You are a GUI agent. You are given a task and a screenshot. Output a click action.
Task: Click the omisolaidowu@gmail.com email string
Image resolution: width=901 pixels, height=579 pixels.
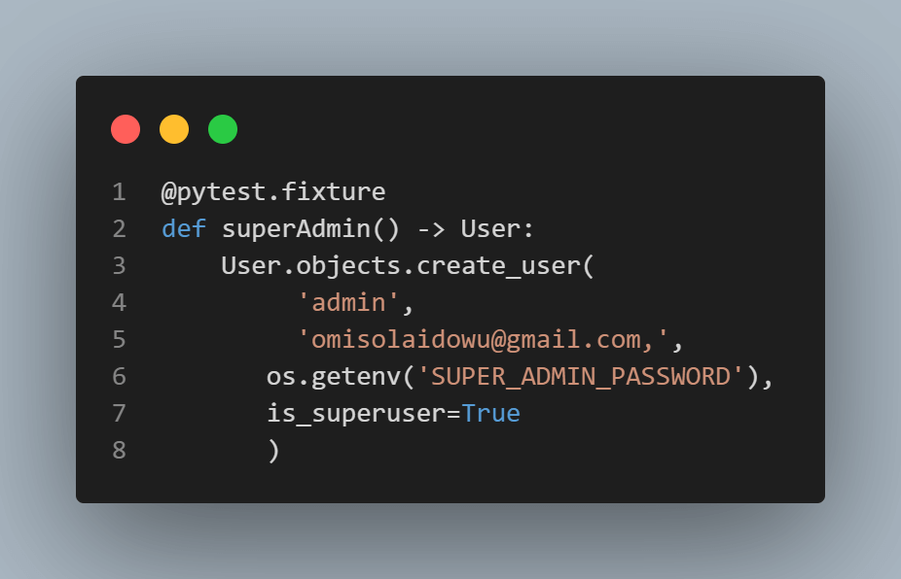(x=484, y=340)
